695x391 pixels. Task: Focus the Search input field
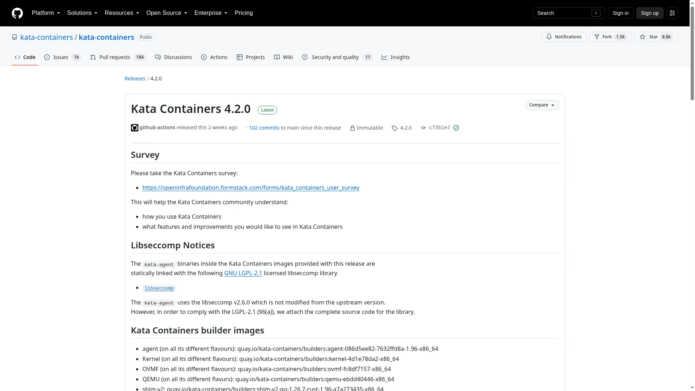(x=569, y=13)
